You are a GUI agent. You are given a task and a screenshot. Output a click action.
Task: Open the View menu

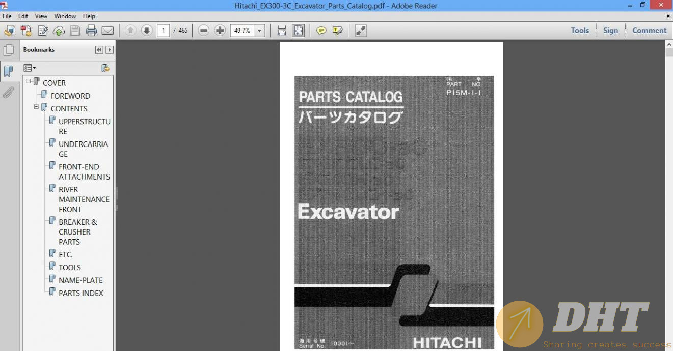(41, 16)
